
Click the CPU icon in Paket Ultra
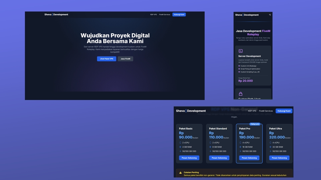click(270, 143)
